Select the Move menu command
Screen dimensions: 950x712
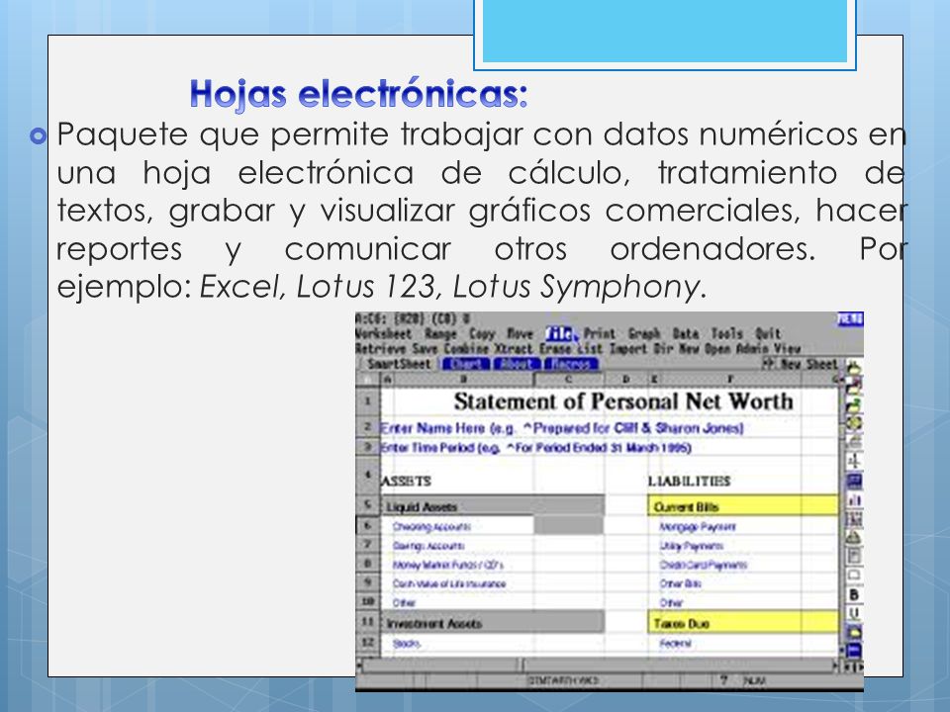(520, 333)
